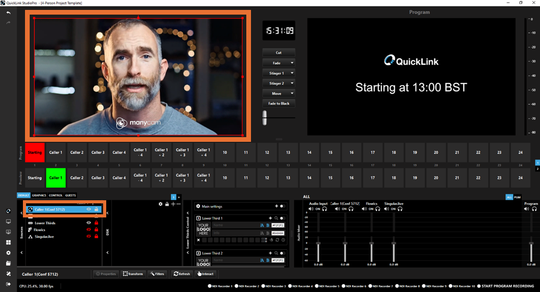This screenshot has height=292, width=540.
Task: Collapse Sources panel with upper chevron
Action: click(22, 213)
